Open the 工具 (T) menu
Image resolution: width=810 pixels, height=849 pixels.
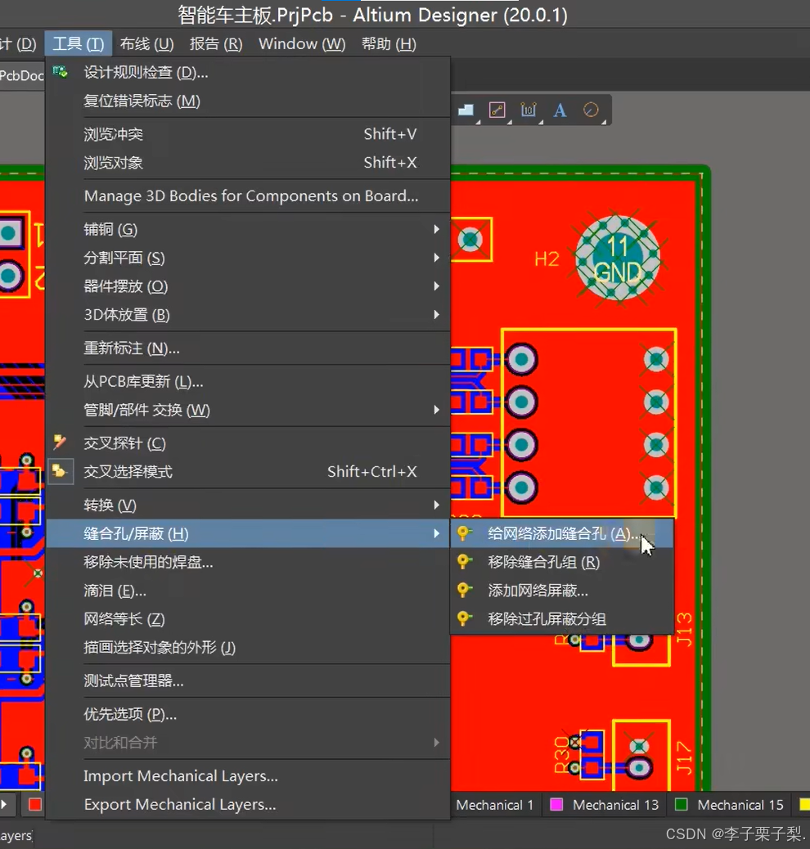(78, 43)
